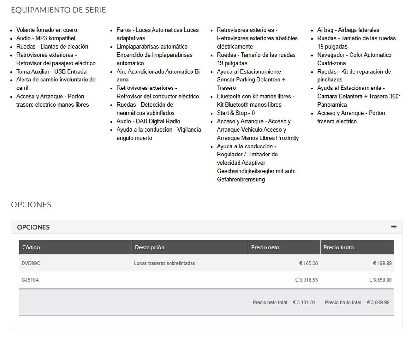Image resolution: width=412 pixels, height=339 pixels.
Task: Click the EQUIPAMIENTO DE SERIE heading
Action: click(58, 10)
